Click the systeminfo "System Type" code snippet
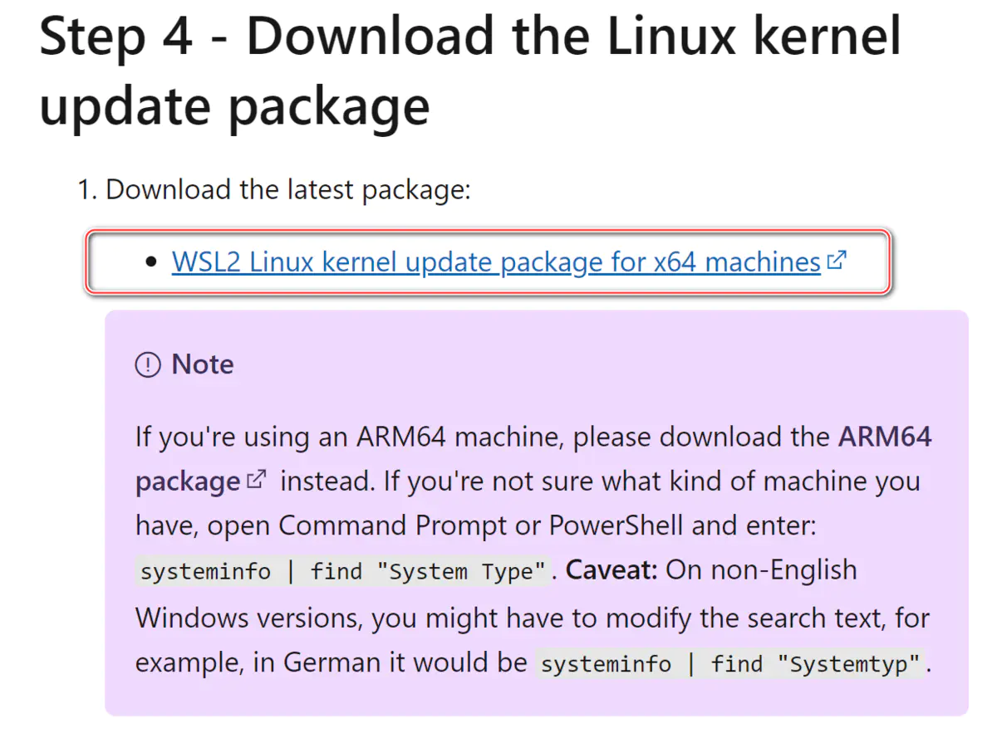Screen dimensions: 997x733 343,572
